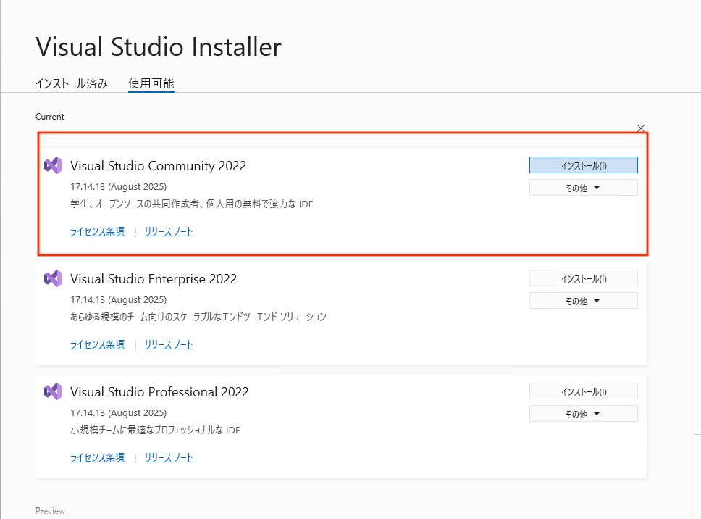Open リリース ノート link for Community 2022
701x519 pixels.
169,231
